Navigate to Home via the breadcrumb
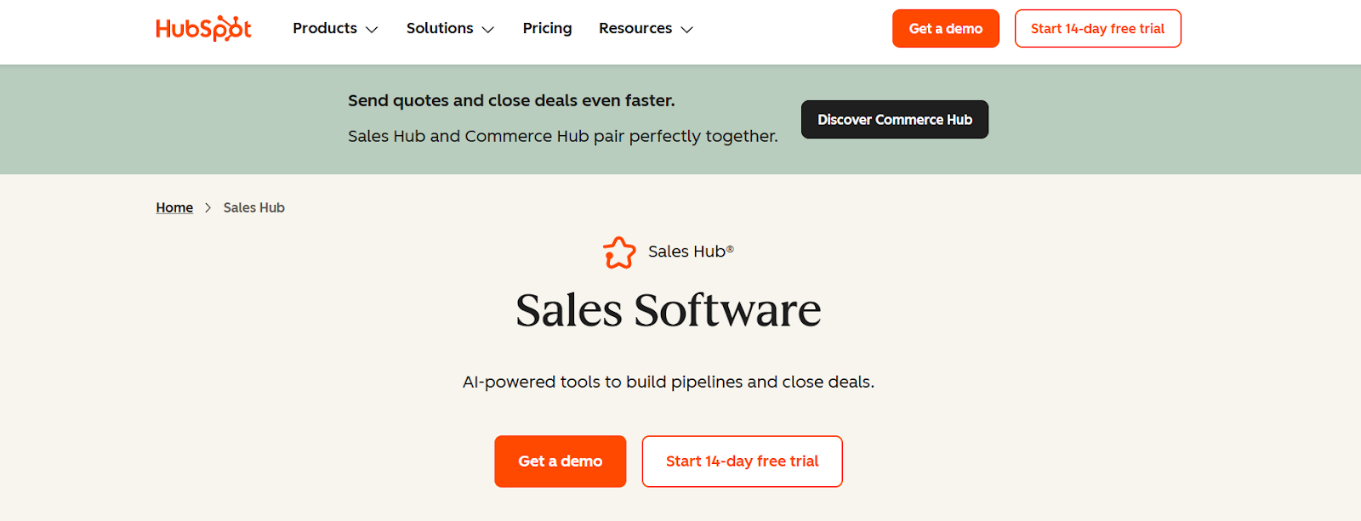 point(174,207)
